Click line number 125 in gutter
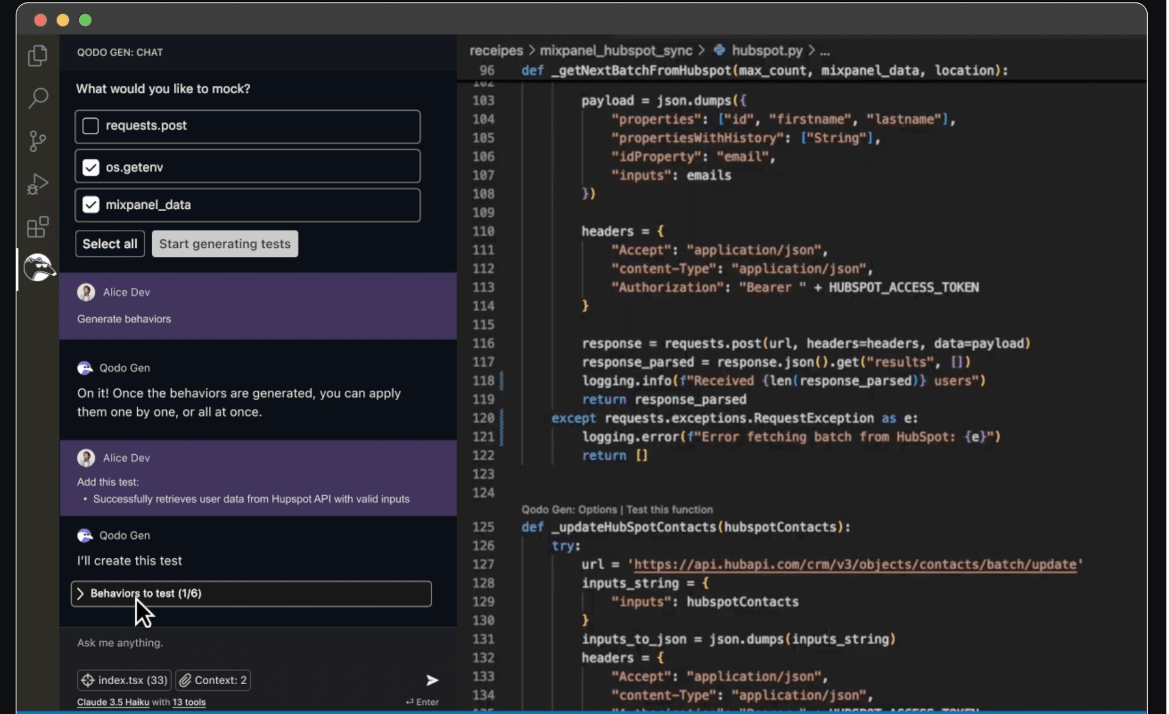 (483, 527)
